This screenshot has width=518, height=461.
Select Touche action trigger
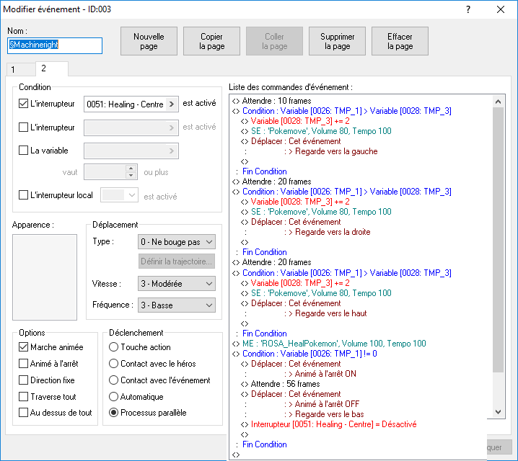click(x=113, y=347)
